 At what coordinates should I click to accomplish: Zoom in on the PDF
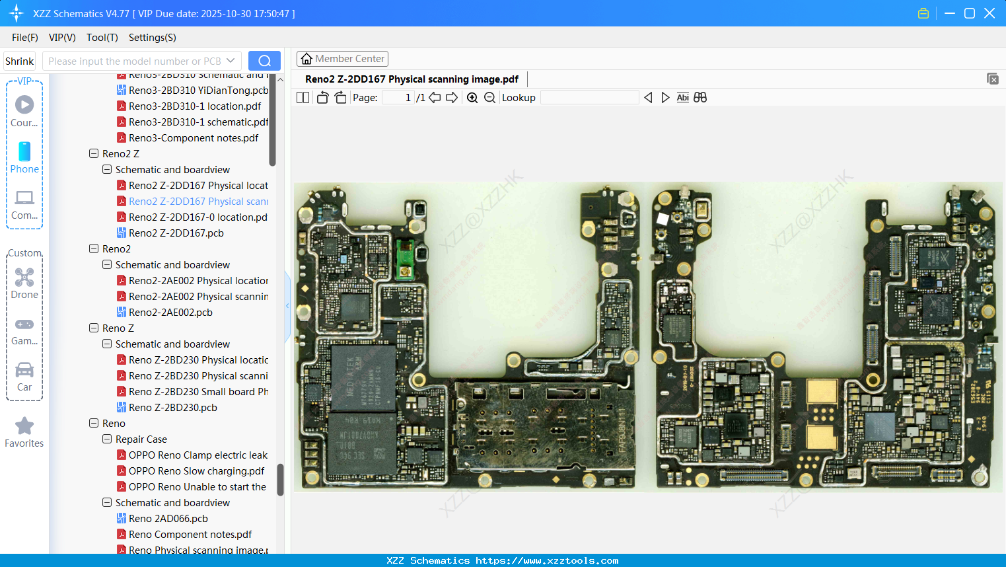(472, 98)
